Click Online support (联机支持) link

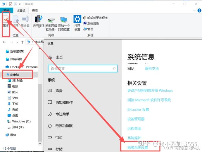pos(152,69)
